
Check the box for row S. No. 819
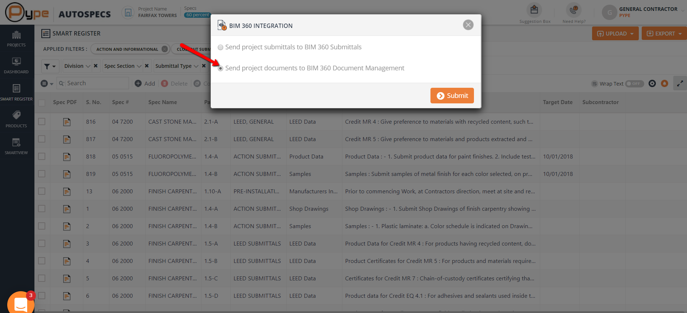point(42,174)
